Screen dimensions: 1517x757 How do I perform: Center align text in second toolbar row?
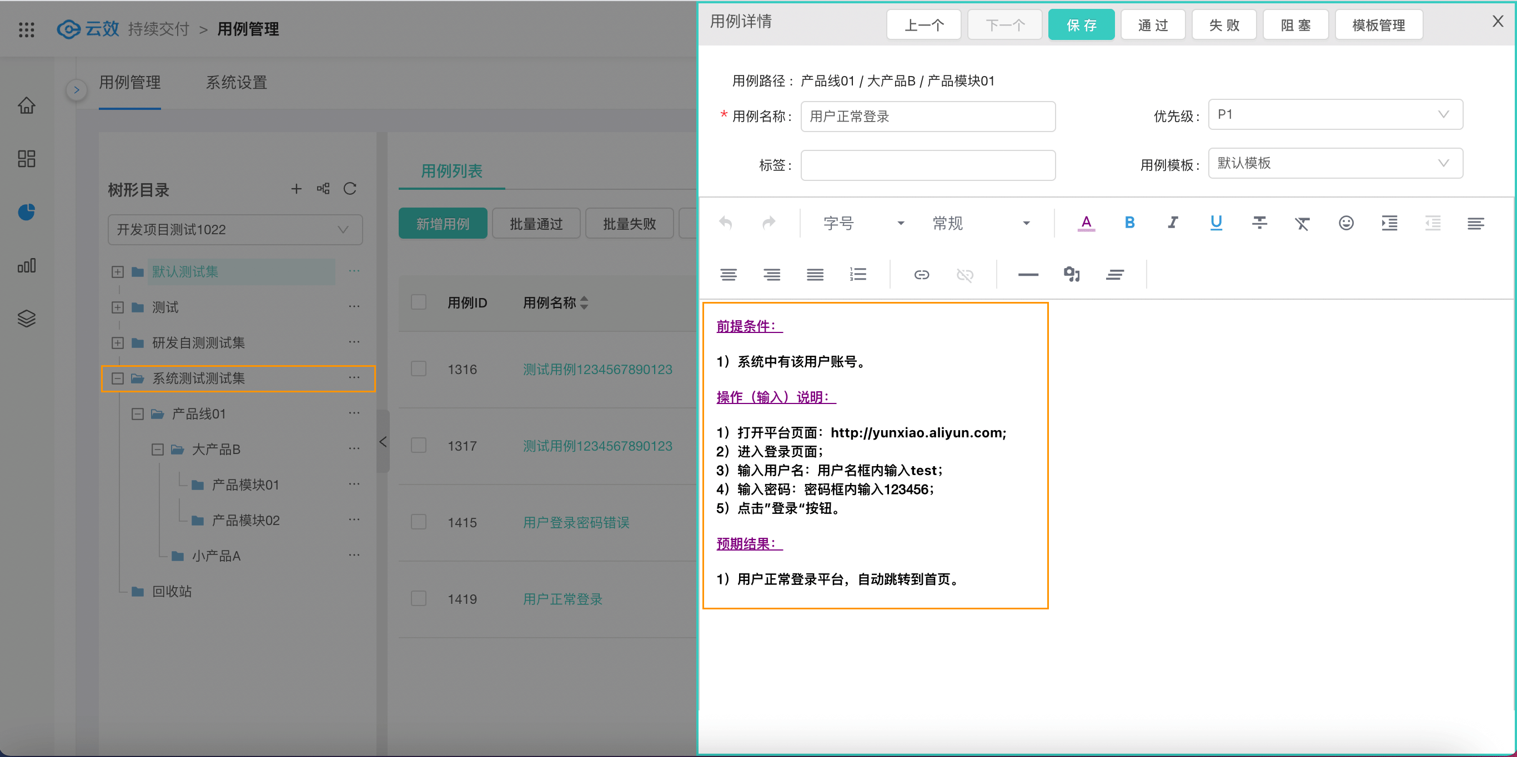[729, 275]
